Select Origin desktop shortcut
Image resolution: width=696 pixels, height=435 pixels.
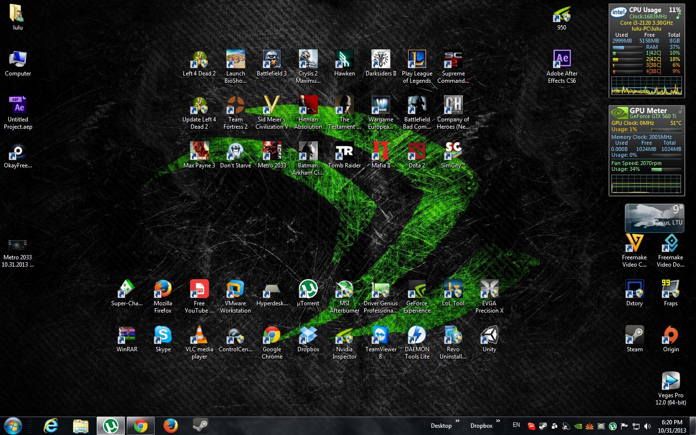(671, 339)
